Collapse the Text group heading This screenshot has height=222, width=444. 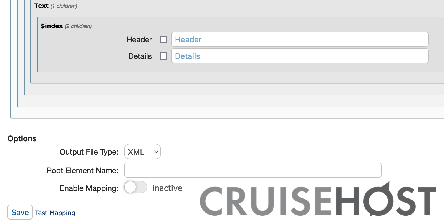tap(41, 6)
